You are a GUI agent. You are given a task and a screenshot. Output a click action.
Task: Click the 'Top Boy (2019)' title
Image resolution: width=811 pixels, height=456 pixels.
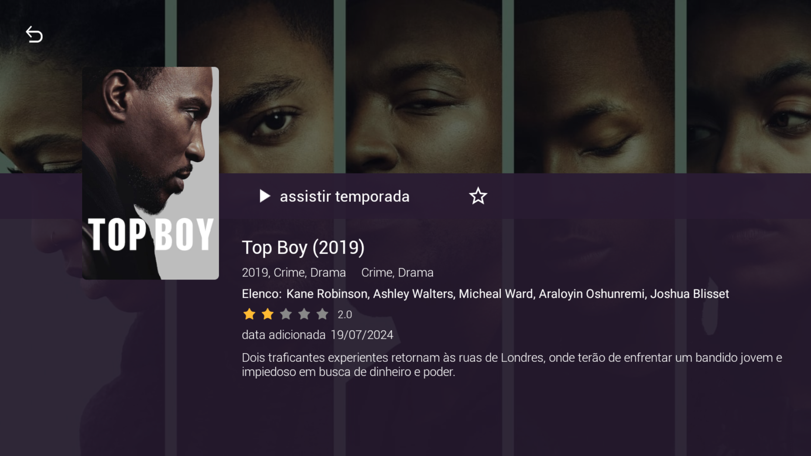point(303,248)
